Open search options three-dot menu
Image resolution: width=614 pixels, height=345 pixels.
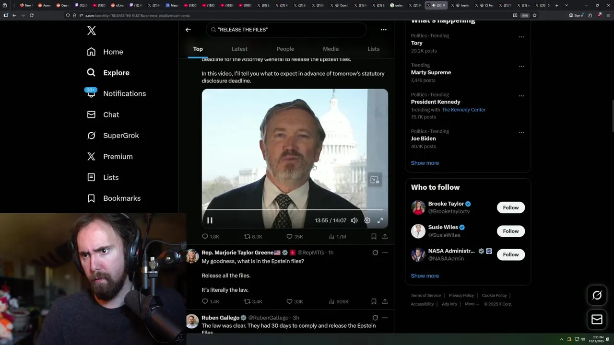point(384,30)
